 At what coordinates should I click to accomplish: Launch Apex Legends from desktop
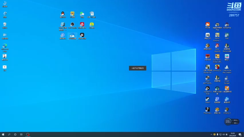coord(217,48)
